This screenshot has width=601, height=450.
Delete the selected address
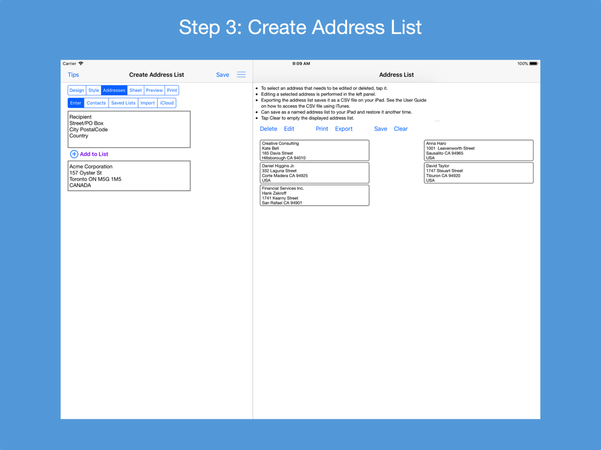[268, 128]
